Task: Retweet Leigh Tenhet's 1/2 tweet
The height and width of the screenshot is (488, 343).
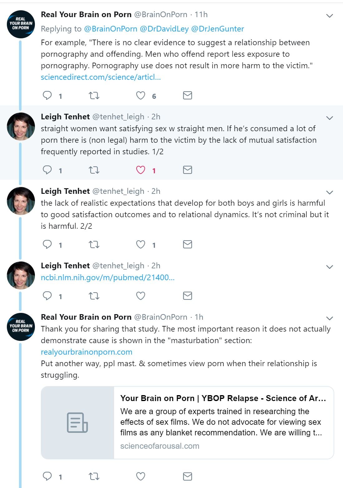Action: 94,170
